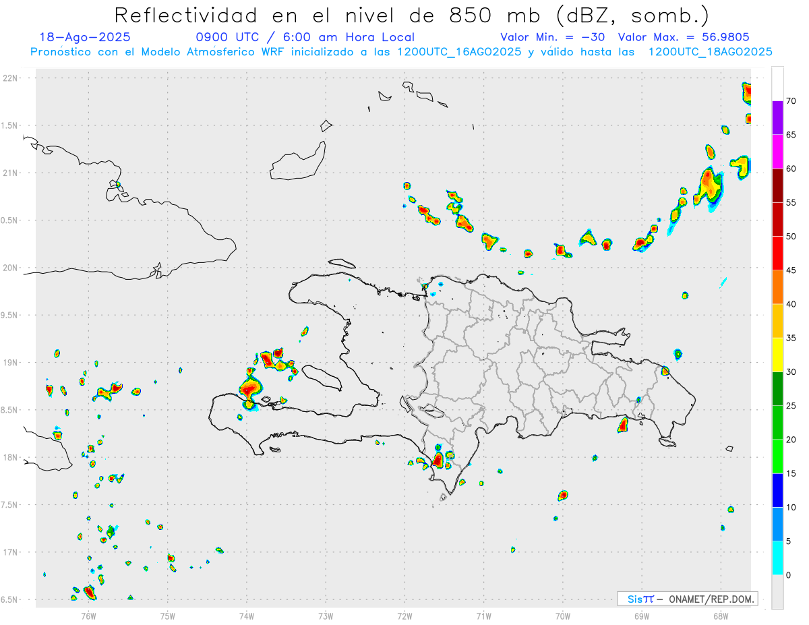
Task: Click the '74W' longitude label
Action: (x=247, y=616)
